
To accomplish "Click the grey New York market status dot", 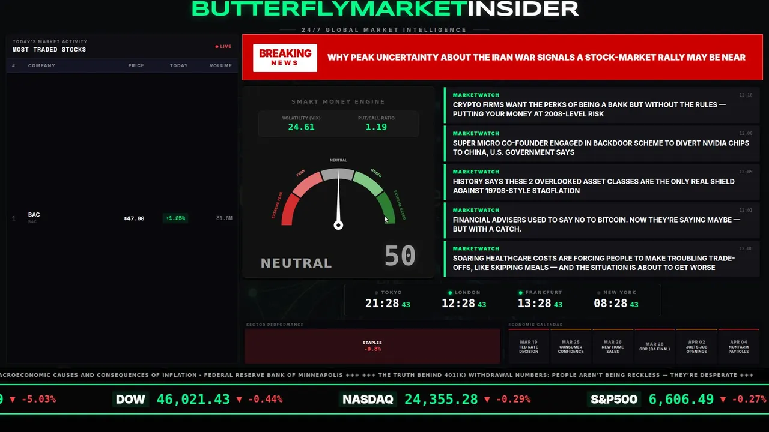I will [x=600, y=293].
